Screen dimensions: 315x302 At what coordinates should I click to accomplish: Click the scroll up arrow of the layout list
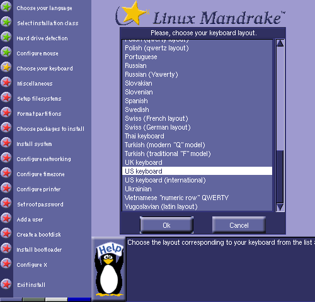280,43
